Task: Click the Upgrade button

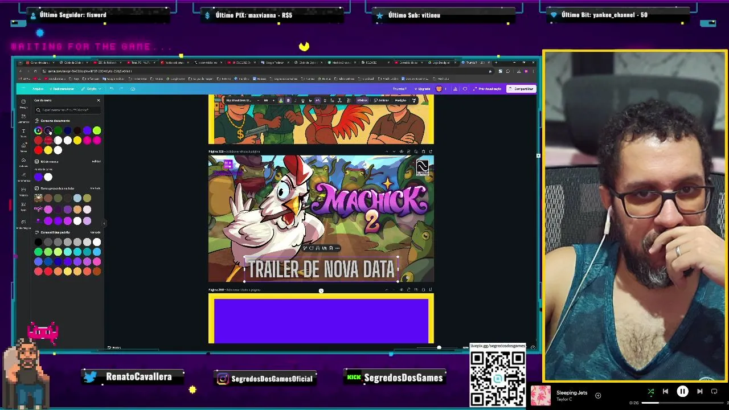Action: [422, 89]
